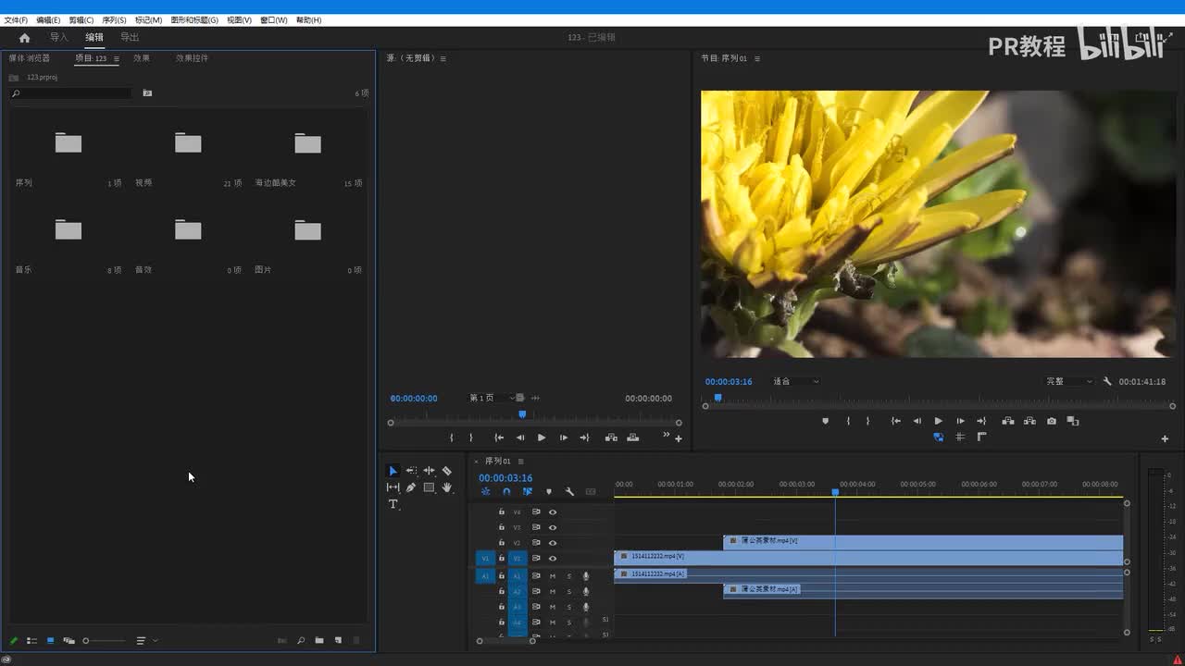Open the 适合 zoom level dropdown
The image size is (1185, 666).
(x=796, y=381)
